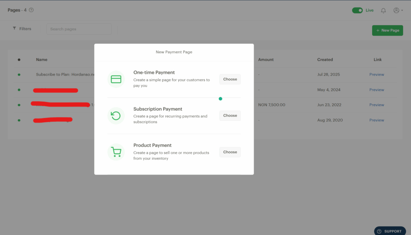Click the green status dot of Subscribe to Plan row

(19, 75)
